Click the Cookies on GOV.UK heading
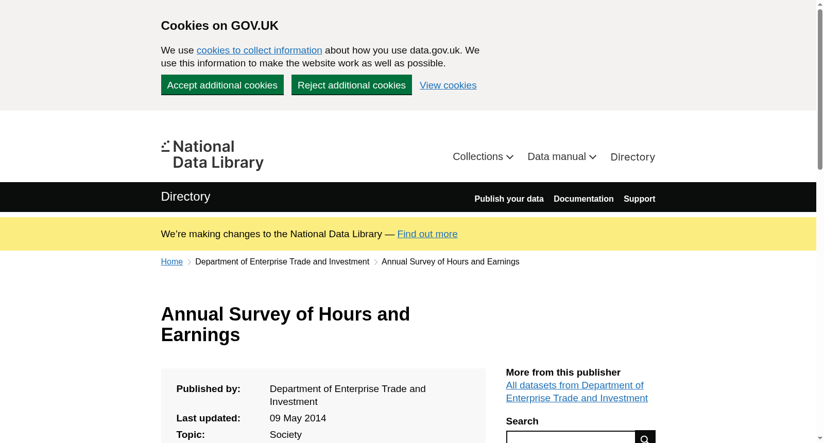This screenshot has height=443, width=824. pyautogui.click(x=220, y=26)
